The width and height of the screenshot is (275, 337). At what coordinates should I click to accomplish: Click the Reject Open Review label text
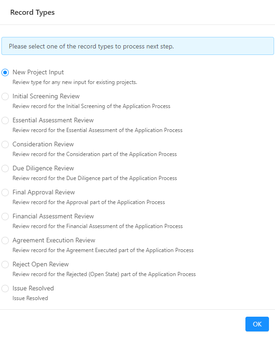[x=41, y=264]
